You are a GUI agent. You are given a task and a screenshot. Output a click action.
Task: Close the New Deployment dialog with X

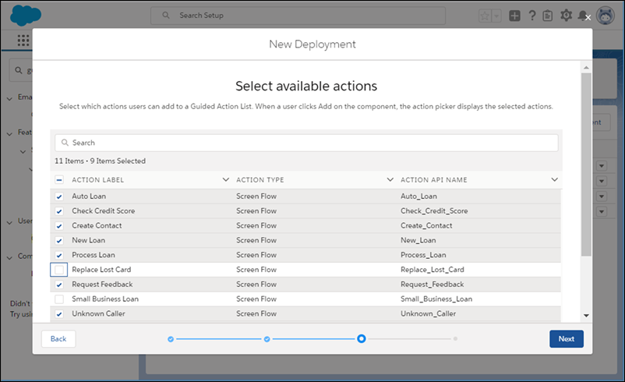pos(588,18)
